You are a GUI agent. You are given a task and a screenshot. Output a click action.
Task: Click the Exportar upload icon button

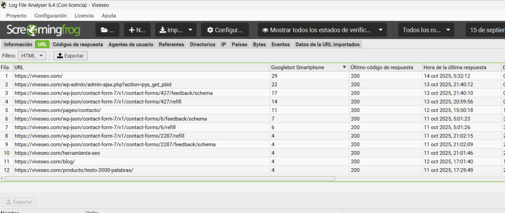coord(71,56)
